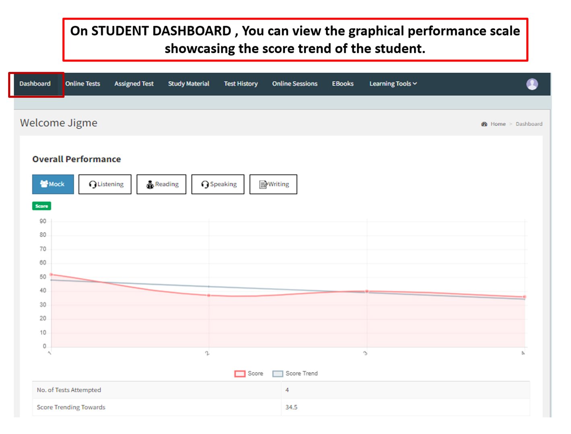
Task: Click the Home breadcrumb link
Action: pos(498,124)
